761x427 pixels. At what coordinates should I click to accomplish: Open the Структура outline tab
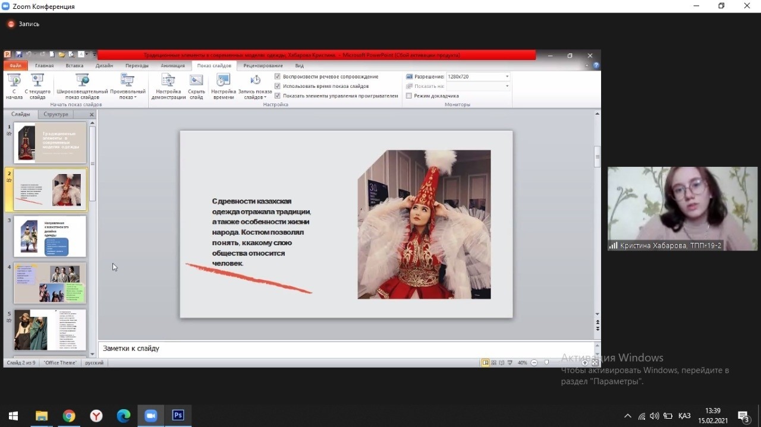56,114
